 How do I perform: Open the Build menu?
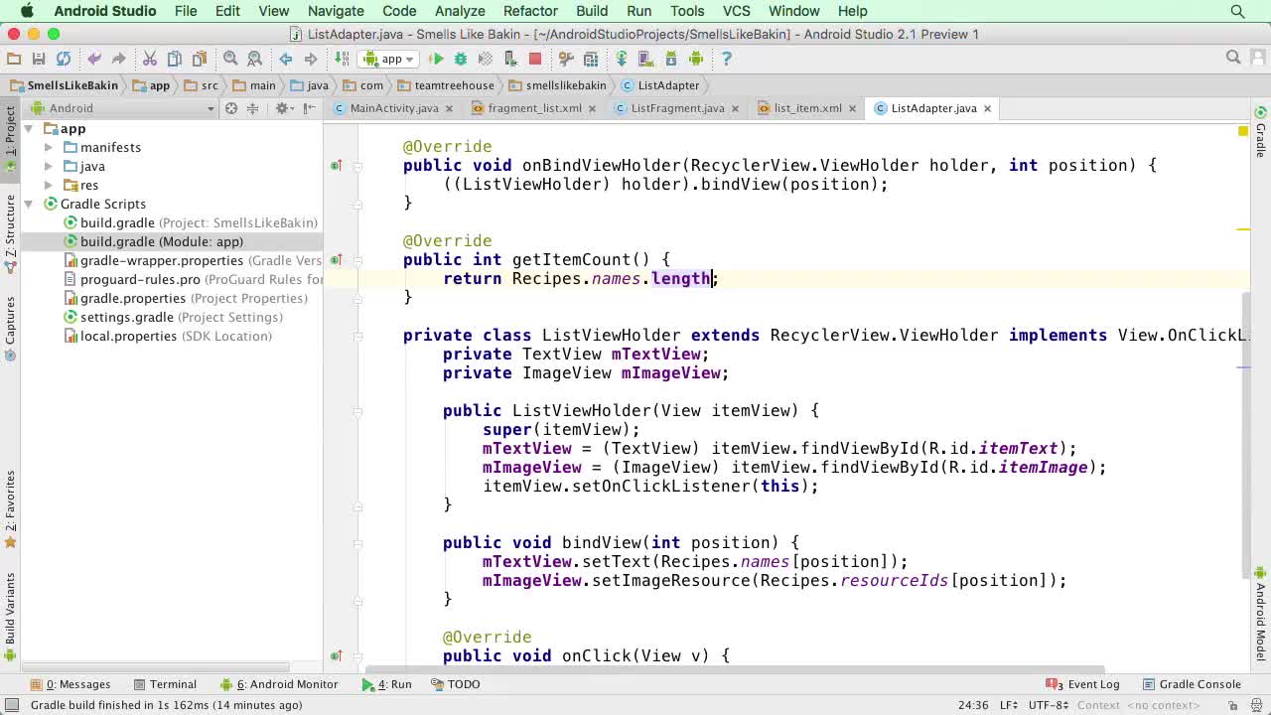tap(592, 11)
